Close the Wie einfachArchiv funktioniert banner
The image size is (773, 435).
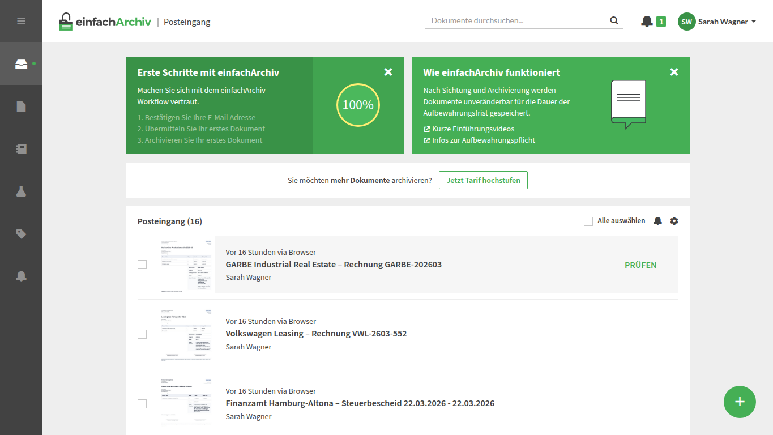click(x=674, y=72)
